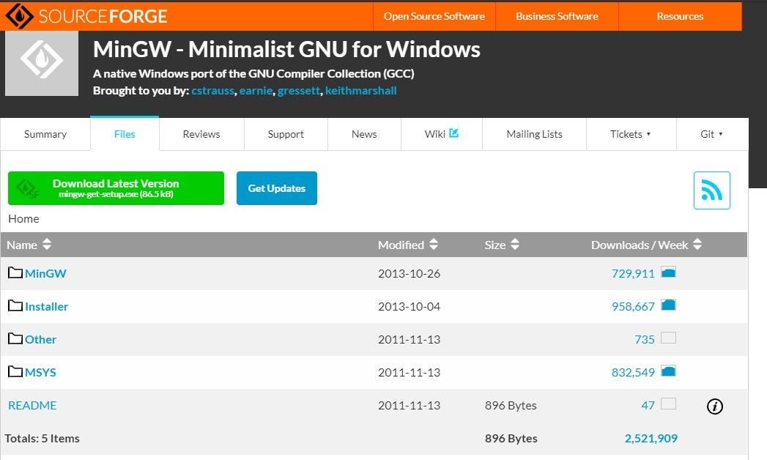Click the downloads graph indicator for MSYS

pyautogui.click(x=667, y=371)
